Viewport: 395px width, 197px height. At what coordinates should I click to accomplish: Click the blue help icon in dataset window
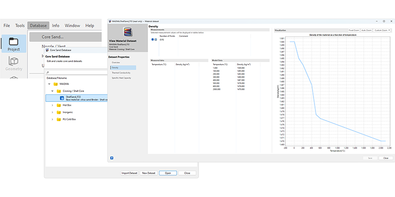[x=112, y=158]
